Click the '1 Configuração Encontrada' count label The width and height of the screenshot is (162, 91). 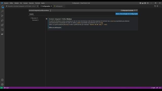[127, 10]
